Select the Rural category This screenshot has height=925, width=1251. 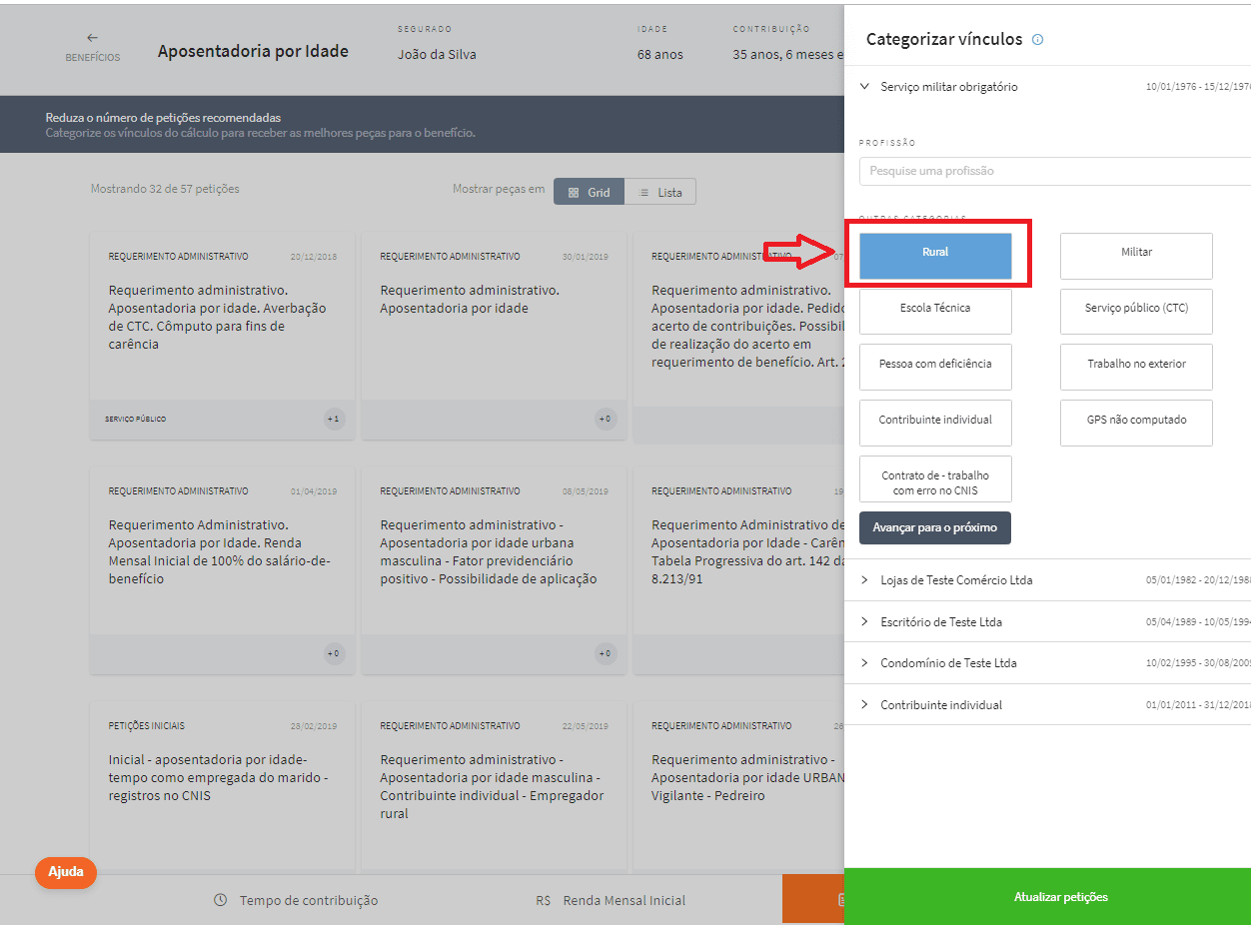coord(935,256)
